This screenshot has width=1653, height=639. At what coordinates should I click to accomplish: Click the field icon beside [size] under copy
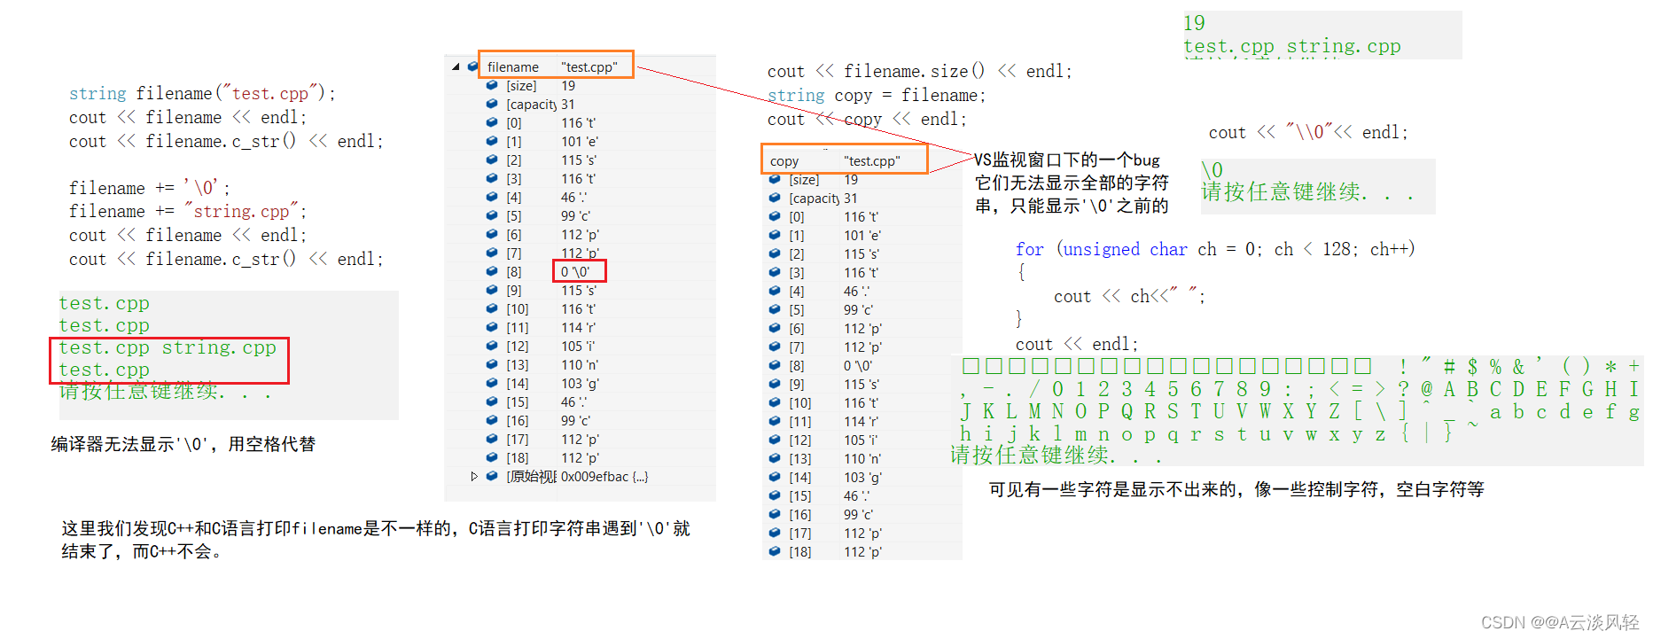click(775, 180)
